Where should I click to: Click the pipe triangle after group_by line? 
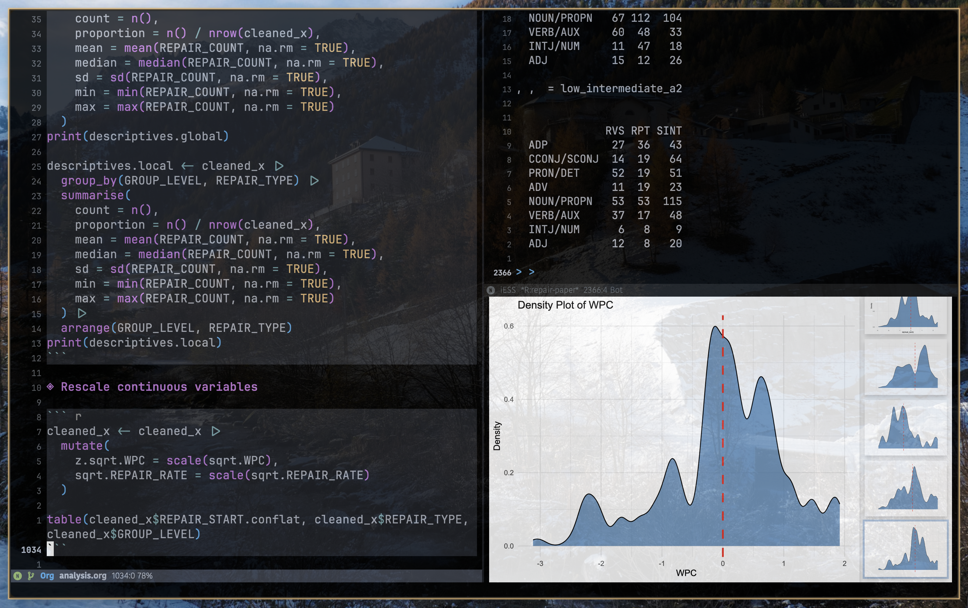click(x=314, y=181)
